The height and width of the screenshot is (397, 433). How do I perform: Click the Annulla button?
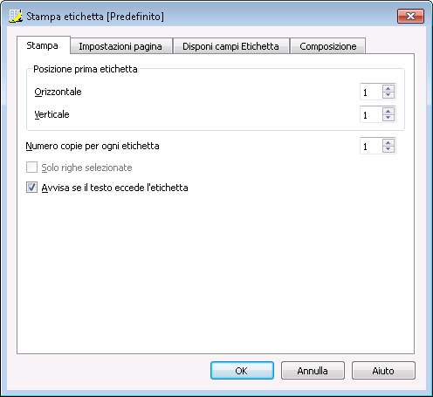pos(313,371)
